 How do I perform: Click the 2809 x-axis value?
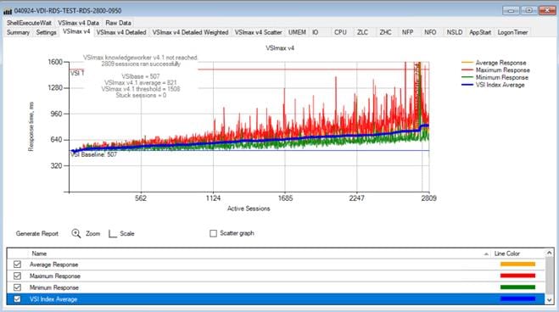click(x=429, y=198)
